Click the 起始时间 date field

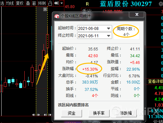tap(94, 28)
